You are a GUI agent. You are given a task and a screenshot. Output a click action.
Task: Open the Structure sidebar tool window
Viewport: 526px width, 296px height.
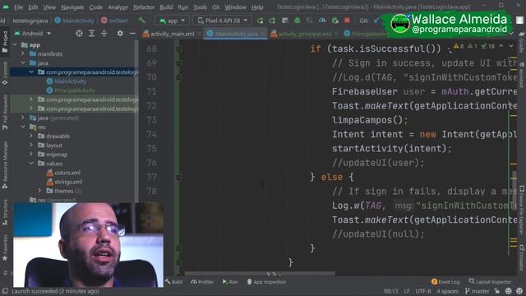[x=5, y=212]
